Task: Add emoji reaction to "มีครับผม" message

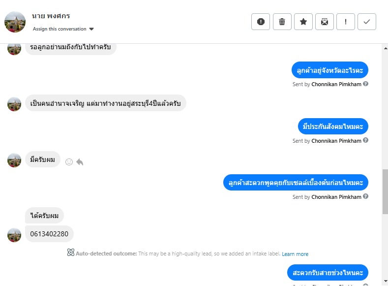Action: (x=69, y=161)
